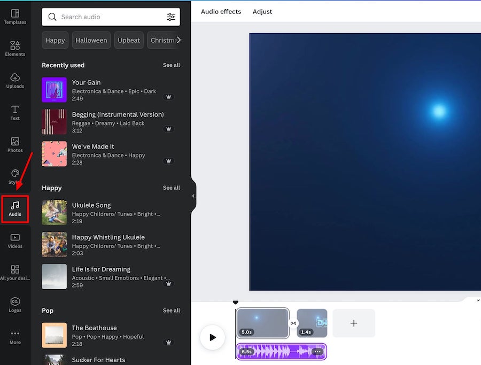Open the Uploads panel

coord(15,81)
